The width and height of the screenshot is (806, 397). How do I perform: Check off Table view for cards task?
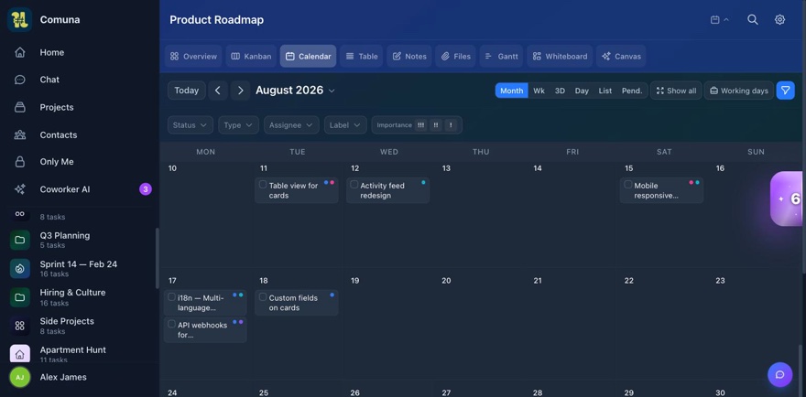[x=263, y=185]
